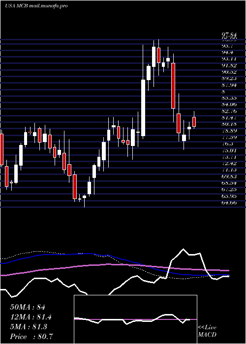Screen dimensions: 246x344
Task: Select the 85.35 price axis label
Action: 229,98
